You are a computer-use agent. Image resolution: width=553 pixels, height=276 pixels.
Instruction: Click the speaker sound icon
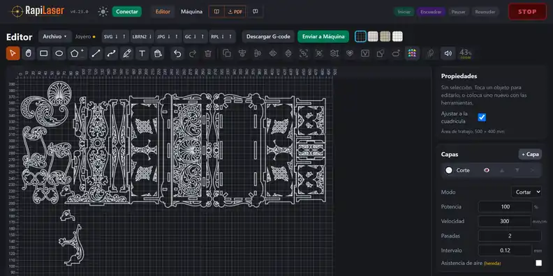click(x=448, y=54)
